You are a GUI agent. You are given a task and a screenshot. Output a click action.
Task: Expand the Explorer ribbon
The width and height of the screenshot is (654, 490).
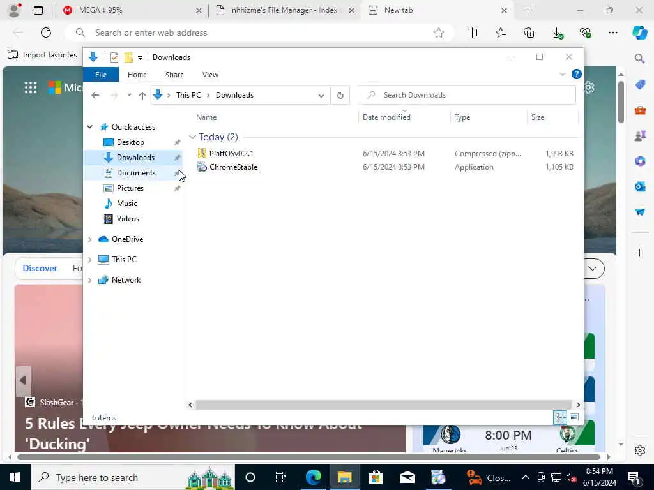click(x=562, y=75)
